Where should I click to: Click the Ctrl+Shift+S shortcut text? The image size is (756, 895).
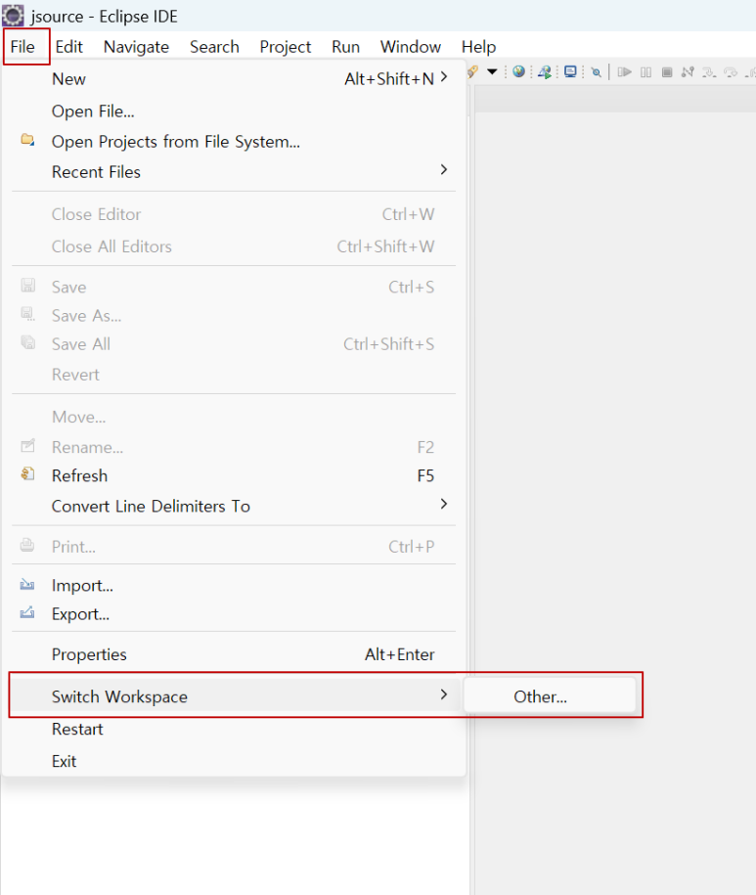tap(388, 344)
